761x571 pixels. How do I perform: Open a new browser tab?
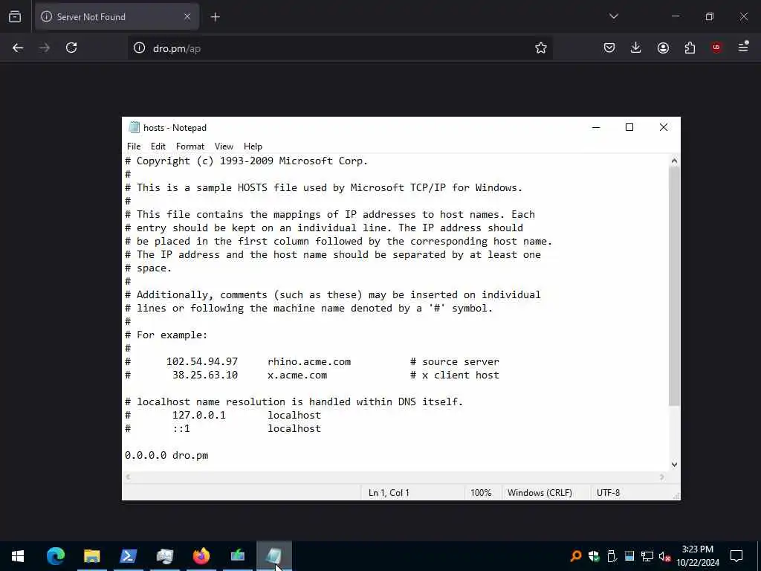[215, 17]
